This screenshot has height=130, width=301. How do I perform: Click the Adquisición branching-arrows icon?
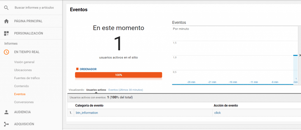pos(6,124)
